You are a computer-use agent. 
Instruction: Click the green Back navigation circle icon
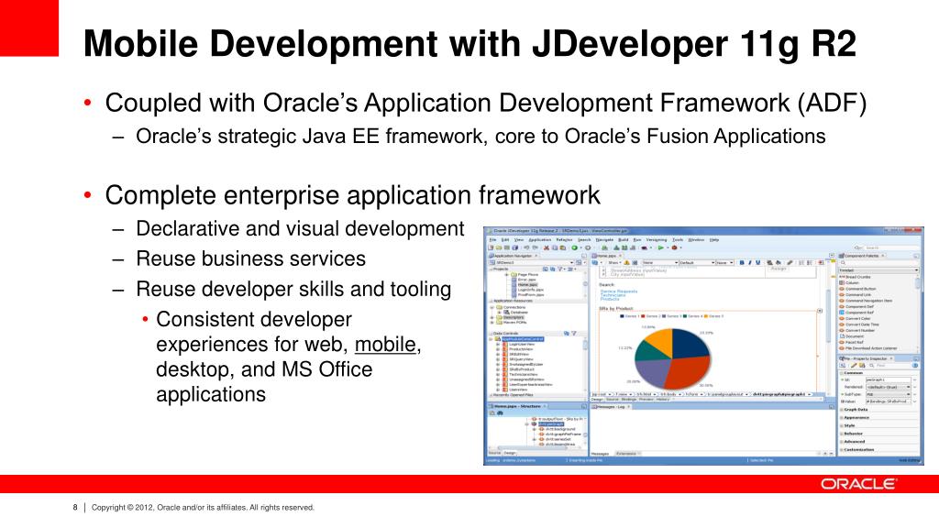pos(574,247)
